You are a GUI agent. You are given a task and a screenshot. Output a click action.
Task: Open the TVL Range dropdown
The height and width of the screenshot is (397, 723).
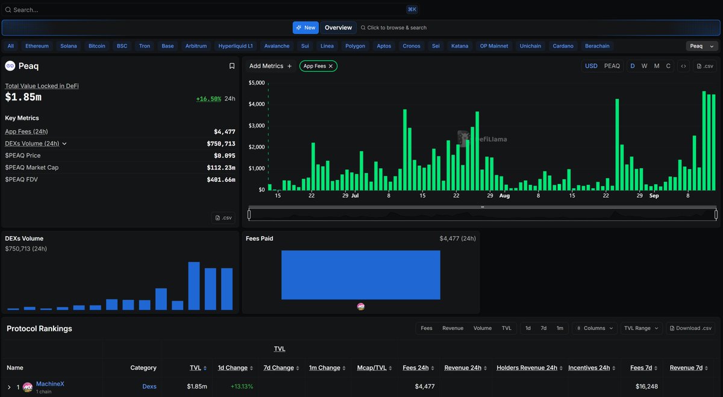click(x=642, y=328)
